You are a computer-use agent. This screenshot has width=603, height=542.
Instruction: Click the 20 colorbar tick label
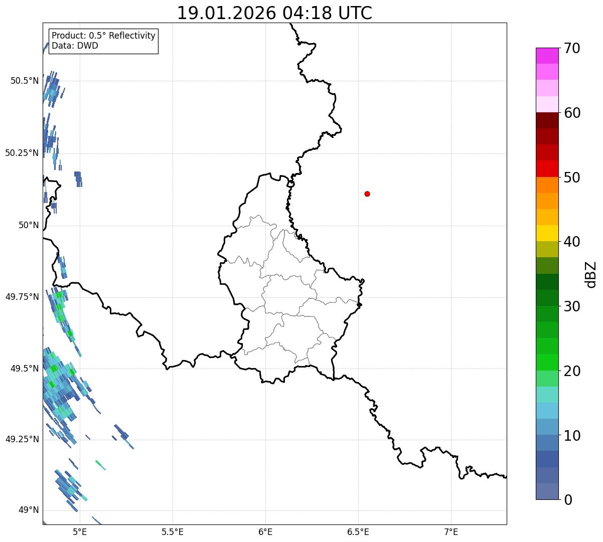(x=571, y=371)
